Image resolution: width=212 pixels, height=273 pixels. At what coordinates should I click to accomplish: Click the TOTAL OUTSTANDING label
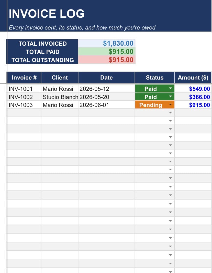(x=42, y=60)
